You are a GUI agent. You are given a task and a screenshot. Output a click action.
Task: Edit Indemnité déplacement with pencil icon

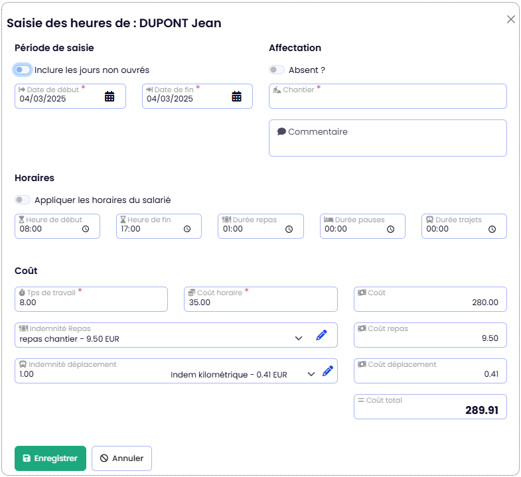tap(327, 372)
